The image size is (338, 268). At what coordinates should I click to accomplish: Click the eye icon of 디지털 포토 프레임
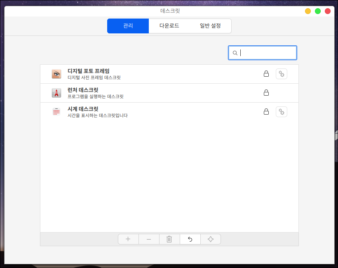[x=56, y=74]
